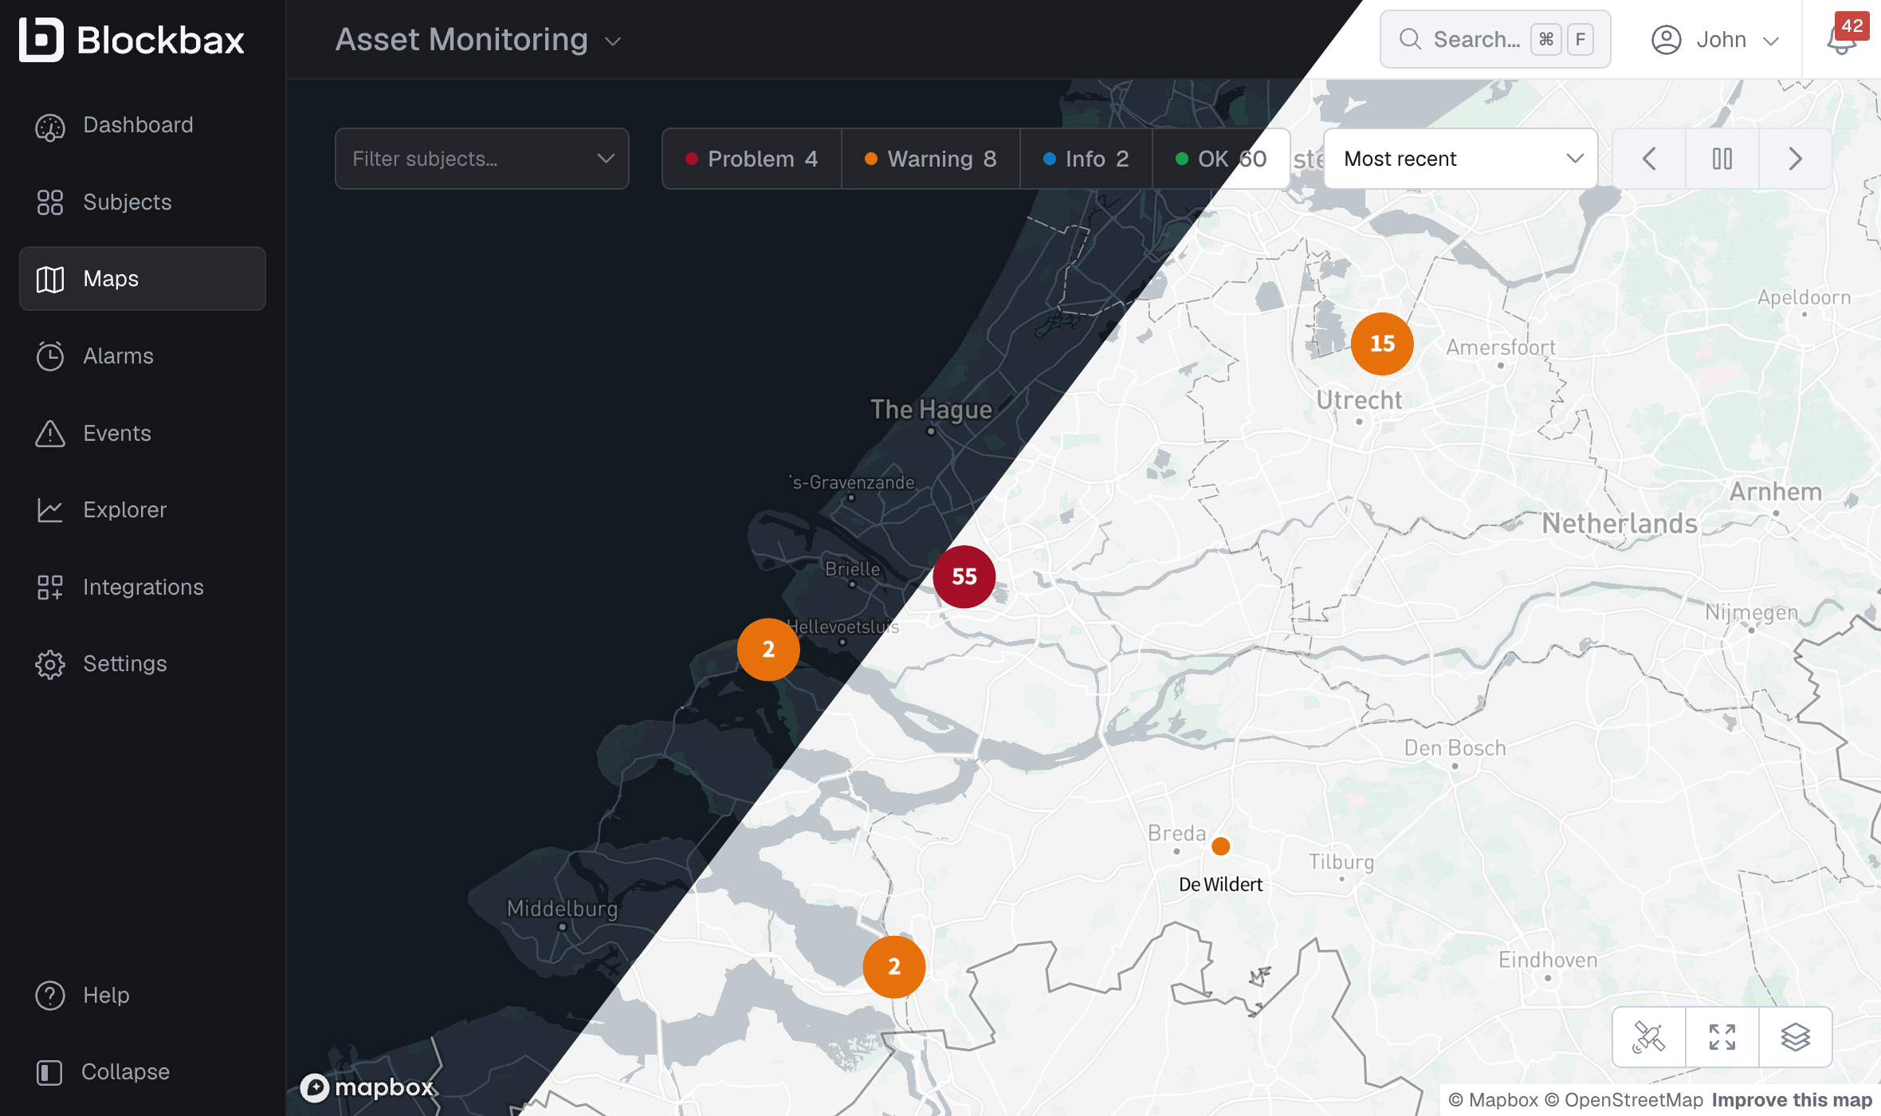
Task: Open Events from the sidebar
Action: pos(142,434)
